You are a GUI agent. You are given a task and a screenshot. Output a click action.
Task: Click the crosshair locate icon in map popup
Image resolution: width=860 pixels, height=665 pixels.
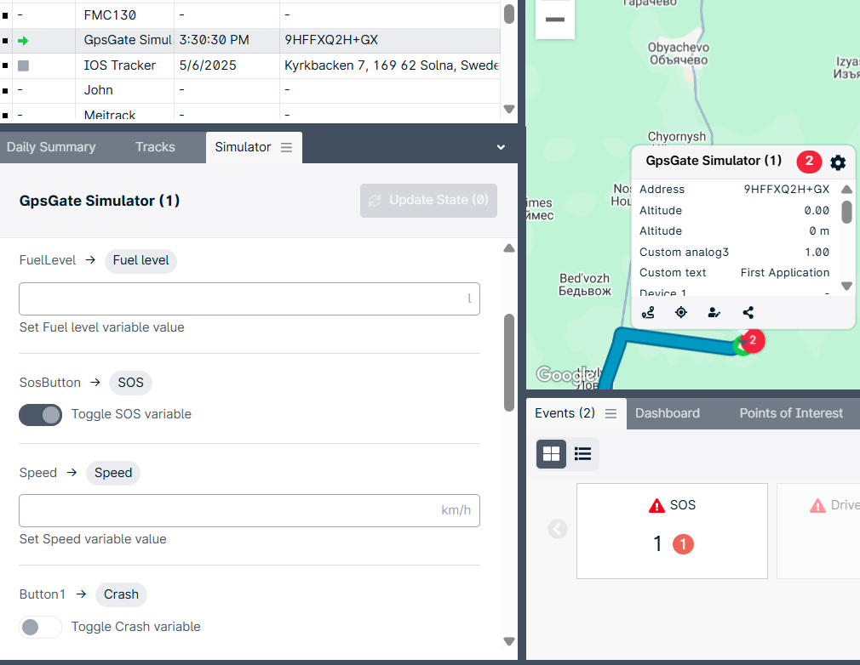681,313
